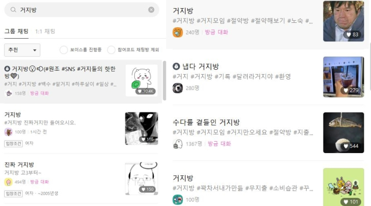Click the results list scrollbar

[164, 80]
